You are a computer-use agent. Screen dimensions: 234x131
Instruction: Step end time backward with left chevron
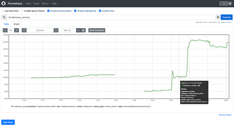24,30
